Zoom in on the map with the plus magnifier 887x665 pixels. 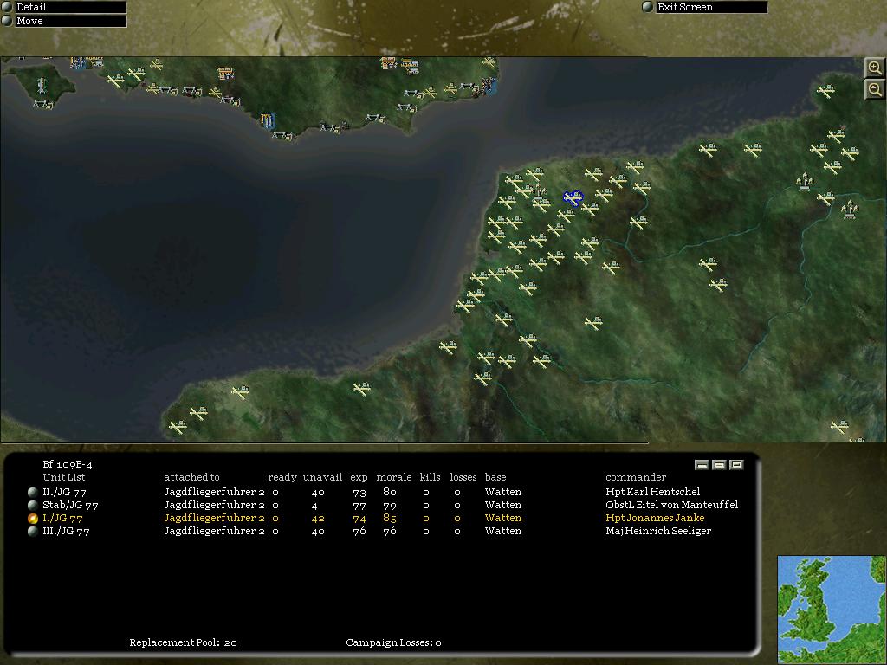point(875,68)
